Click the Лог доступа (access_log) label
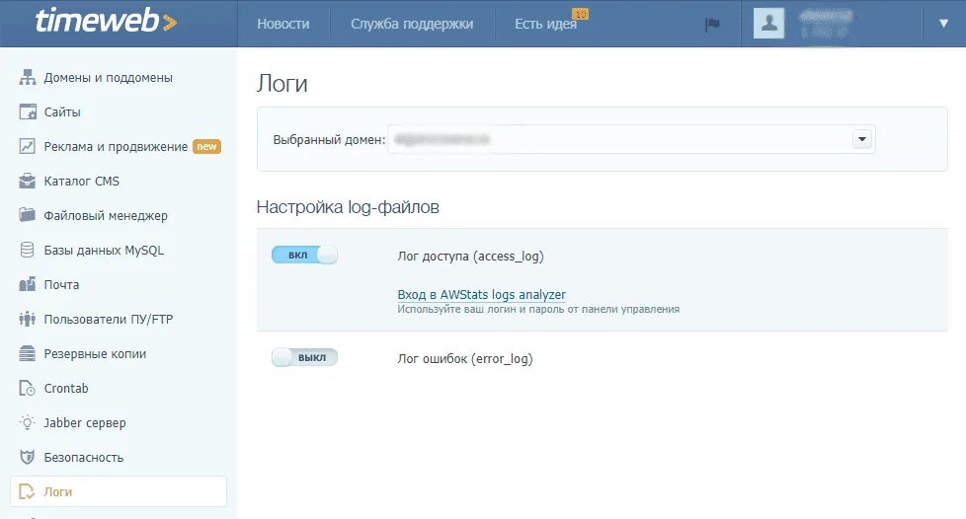The height and width of the screenshot is (519, 966). click(x=471, y=257)
